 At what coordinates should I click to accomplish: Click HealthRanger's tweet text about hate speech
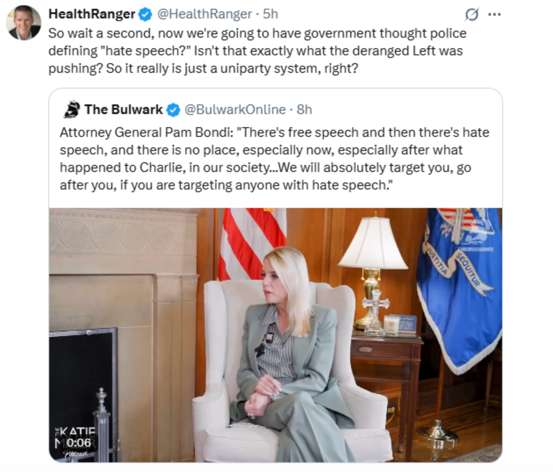coord(257,51)
